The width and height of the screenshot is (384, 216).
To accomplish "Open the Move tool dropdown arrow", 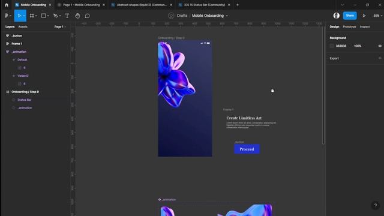I will tap(24, 16).
